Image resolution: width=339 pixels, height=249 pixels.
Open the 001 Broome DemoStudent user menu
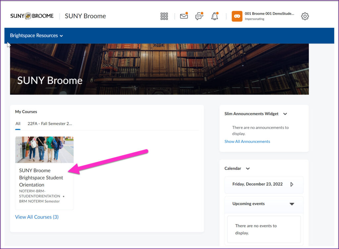click(x=263, y=16)
